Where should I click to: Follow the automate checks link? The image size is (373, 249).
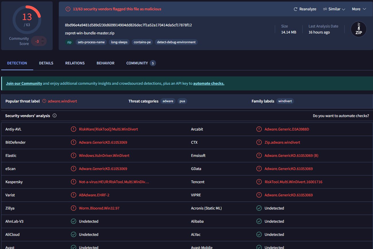tap(209, 84)
